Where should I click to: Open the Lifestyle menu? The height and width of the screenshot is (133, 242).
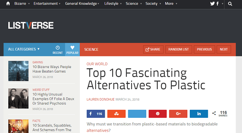(x=111, y=3)
